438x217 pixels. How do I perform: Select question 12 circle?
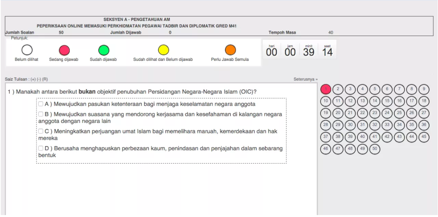coord(350,101)
